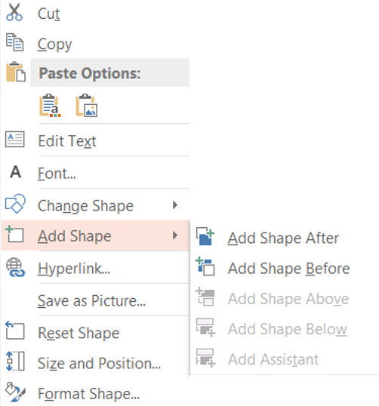
Task: Click the Copy pages icon
Action: 15,42
